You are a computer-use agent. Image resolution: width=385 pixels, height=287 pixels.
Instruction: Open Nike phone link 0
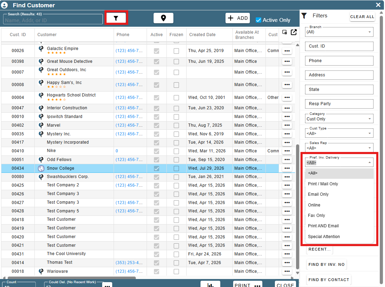(x=117, y=151)
